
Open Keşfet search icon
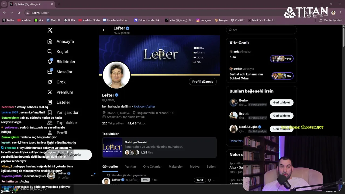pos(50,51)
